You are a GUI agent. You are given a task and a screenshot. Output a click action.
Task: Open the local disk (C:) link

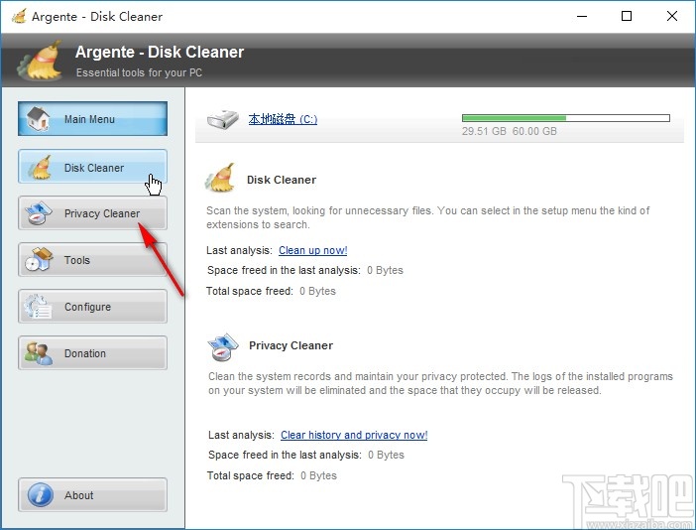[283, 119]
